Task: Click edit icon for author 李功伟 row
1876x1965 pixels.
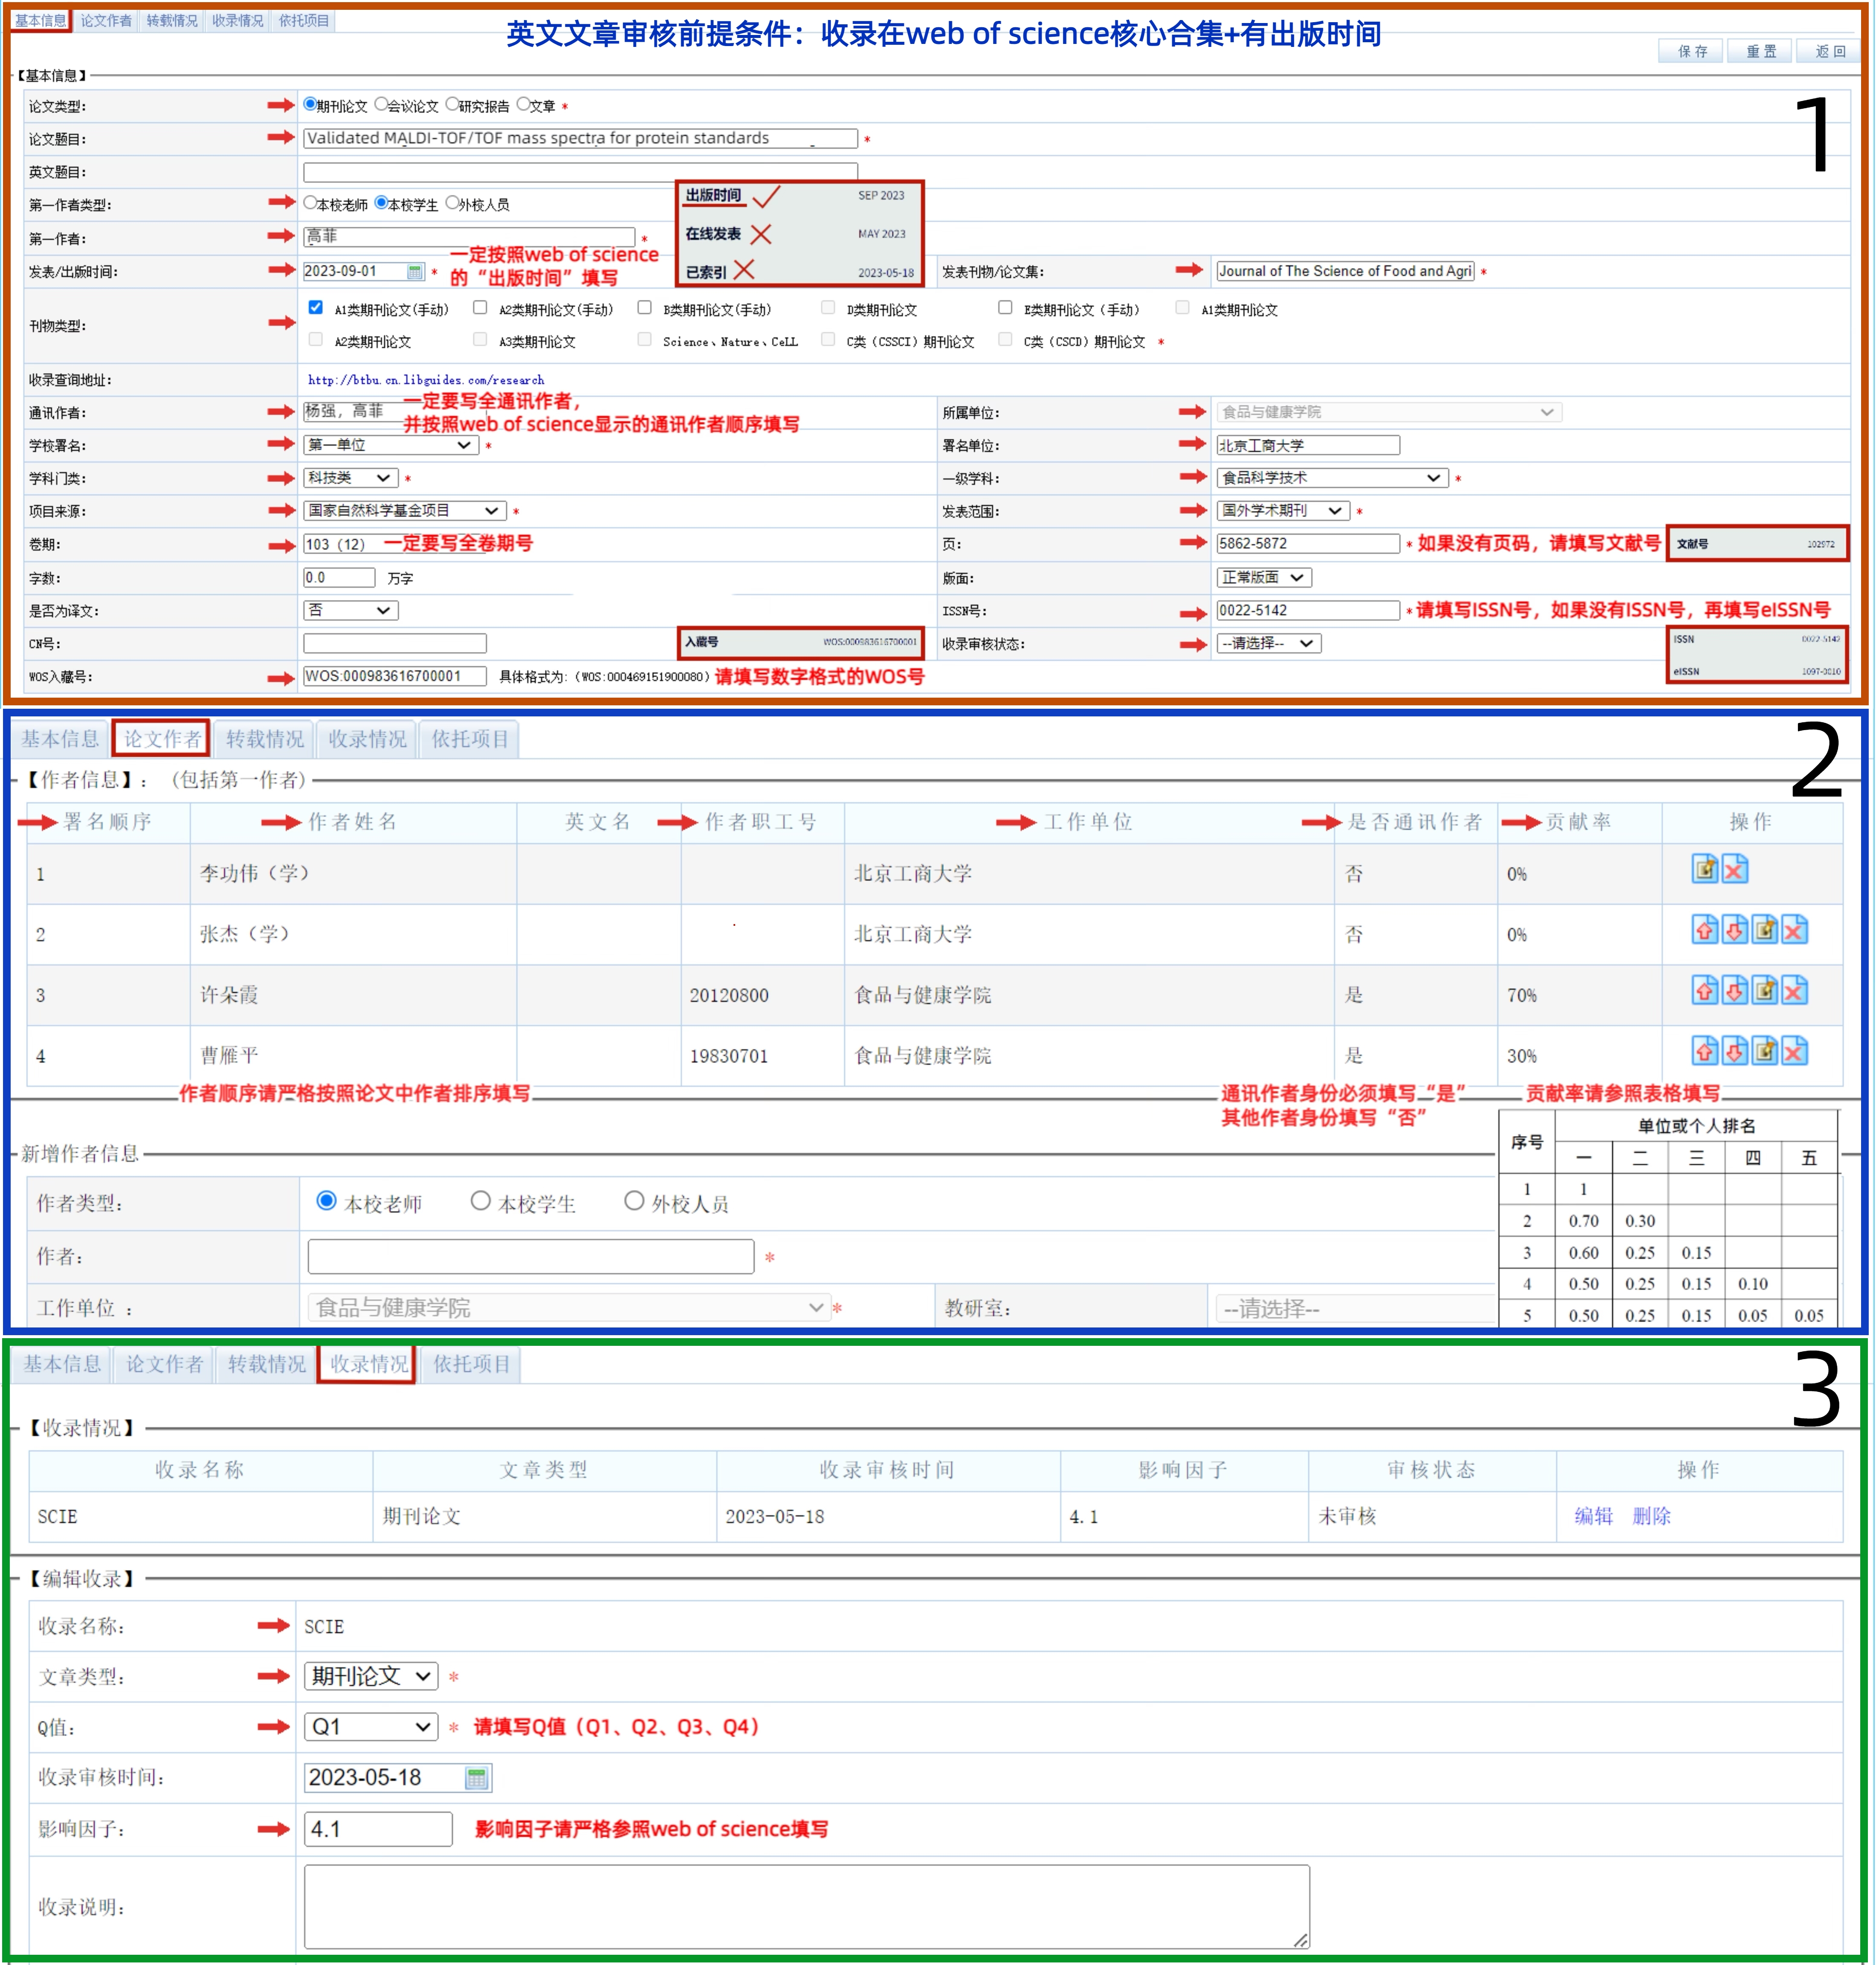Action: click(x=1704, y=869)
